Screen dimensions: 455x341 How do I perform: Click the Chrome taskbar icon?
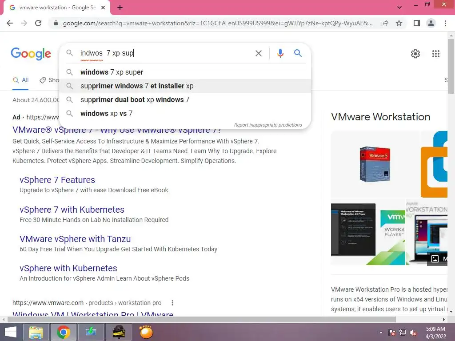(63, 332)
